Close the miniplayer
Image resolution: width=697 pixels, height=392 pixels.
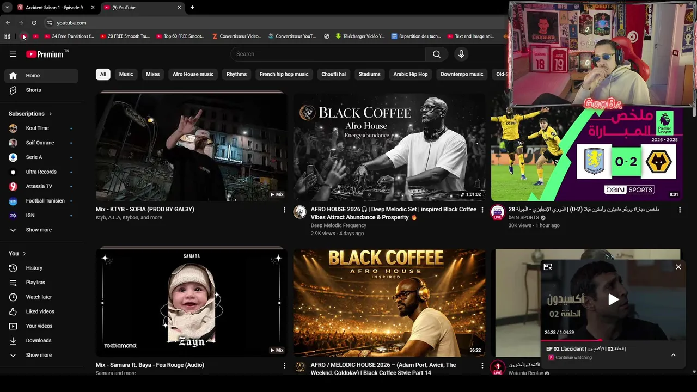[x=678, y=267]
